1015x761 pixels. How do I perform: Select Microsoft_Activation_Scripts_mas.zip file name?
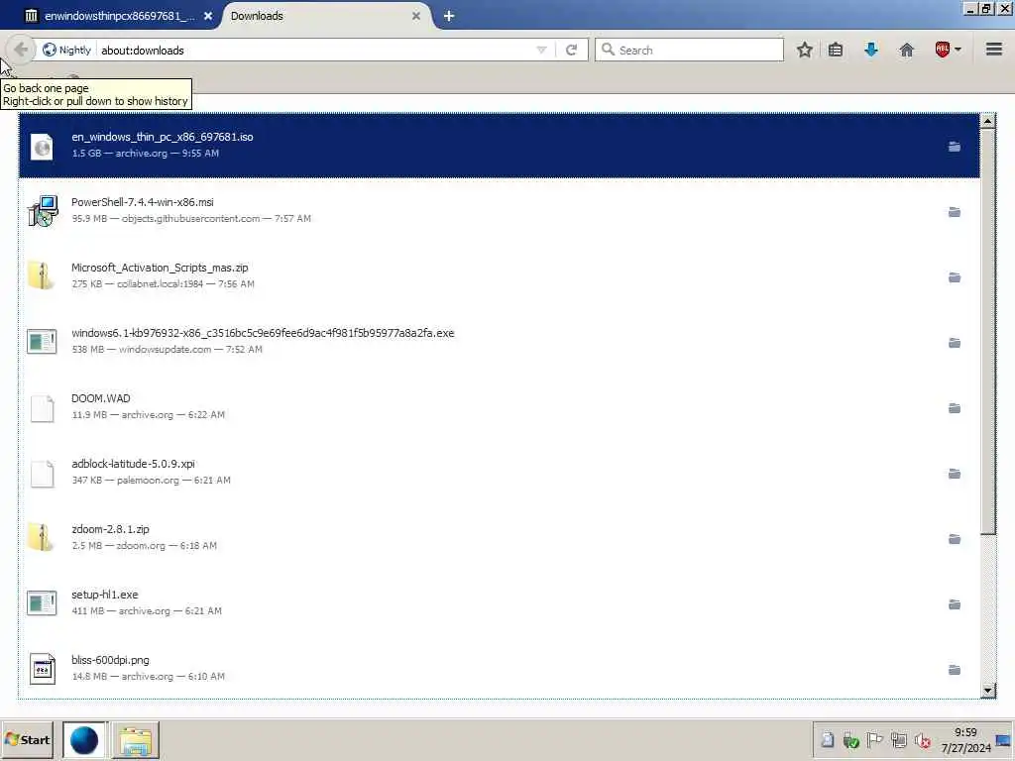click(x=160, y=268)
